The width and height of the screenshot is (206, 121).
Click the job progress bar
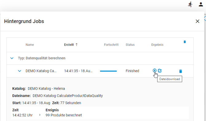pyautogui.click(x=109, y=71)
